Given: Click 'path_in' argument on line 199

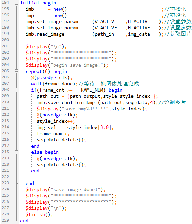Looking at the screenshot, I should pyautogui.click(x=104, y=34).
